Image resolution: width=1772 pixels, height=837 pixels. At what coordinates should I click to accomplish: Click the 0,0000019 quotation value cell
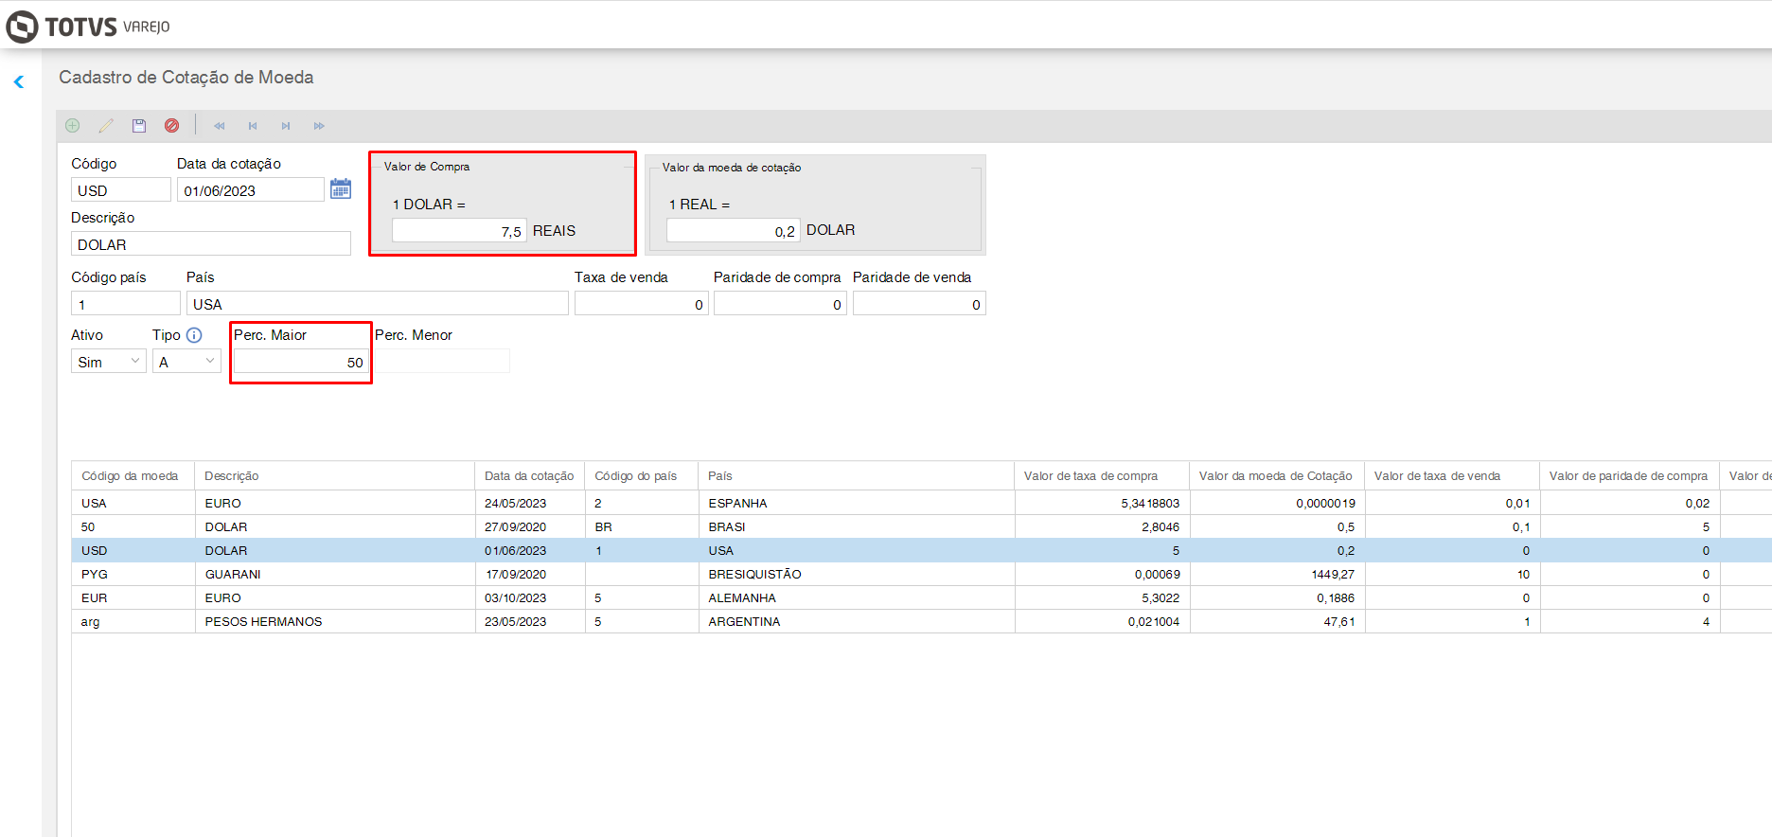click(1277, 503)
